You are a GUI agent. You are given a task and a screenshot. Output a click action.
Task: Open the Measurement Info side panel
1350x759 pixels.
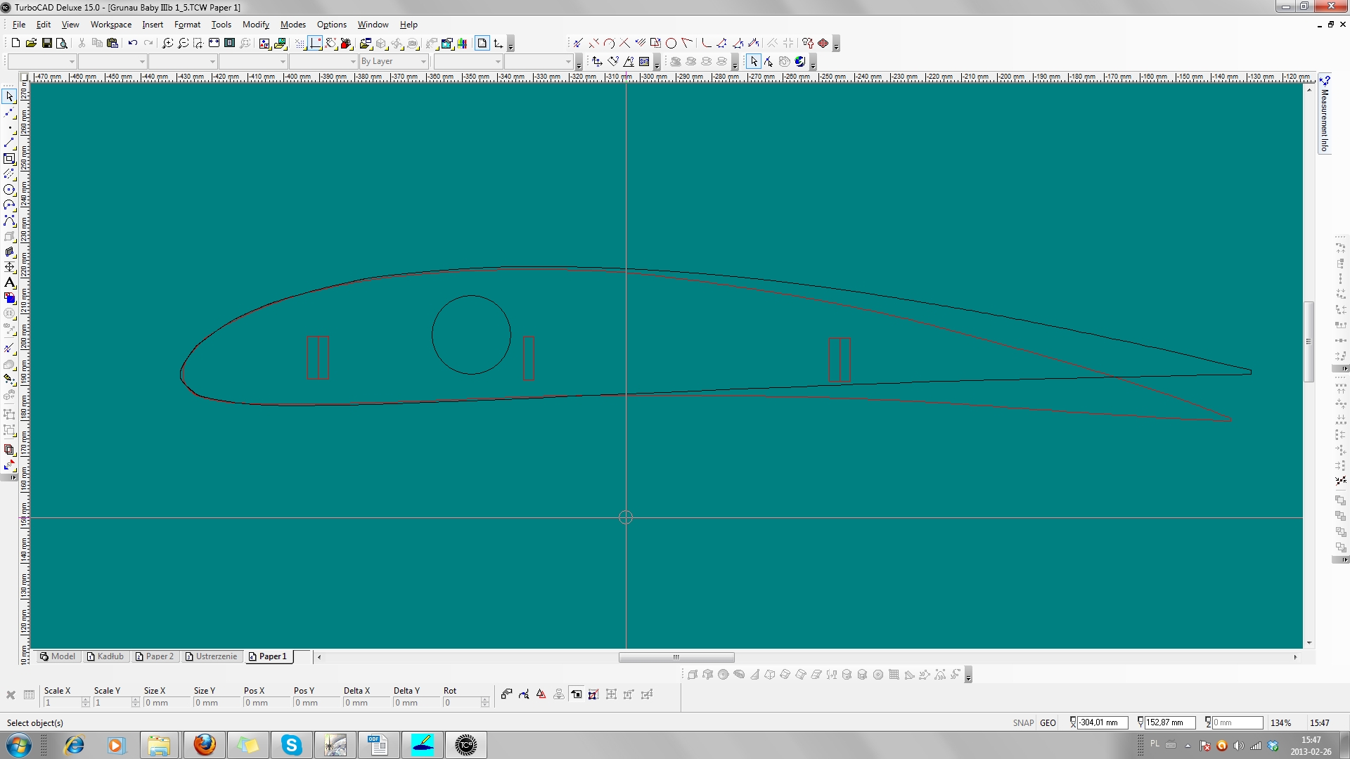[1325, 114]
